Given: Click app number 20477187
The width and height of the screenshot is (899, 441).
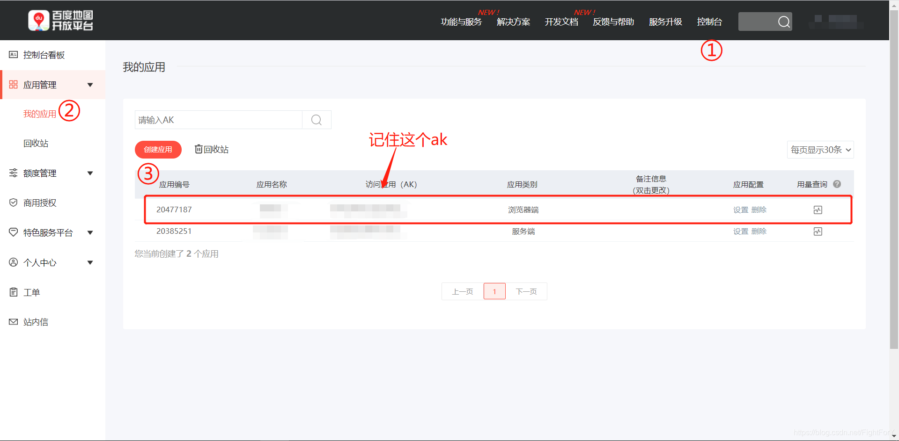Looking at the screenshot, I should [174, 210].
